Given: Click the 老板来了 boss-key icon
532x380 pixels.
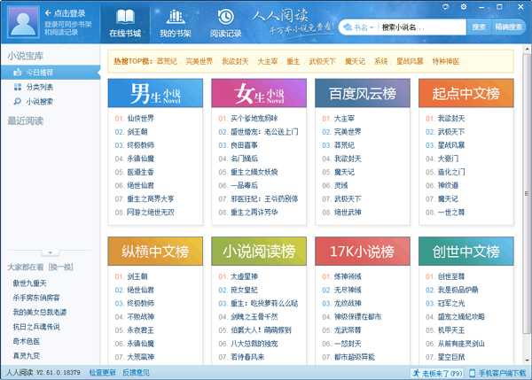Looking at the screenshot, I should [417, 373].
